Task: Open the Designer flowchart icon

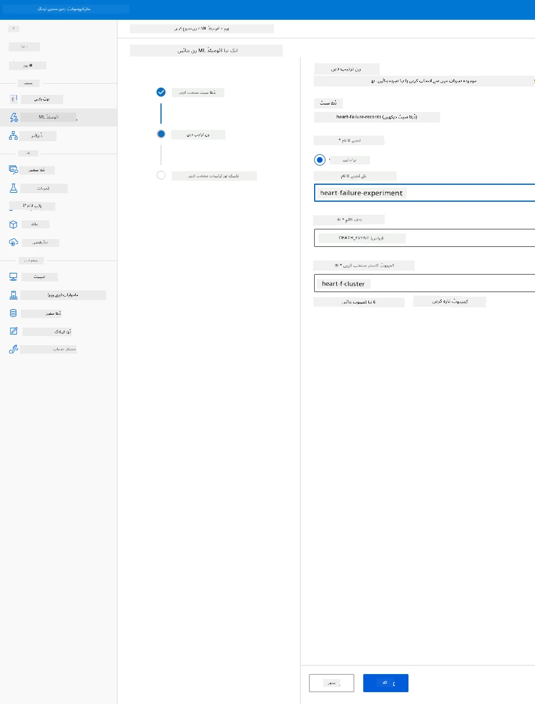Action: tap(14, 136)
